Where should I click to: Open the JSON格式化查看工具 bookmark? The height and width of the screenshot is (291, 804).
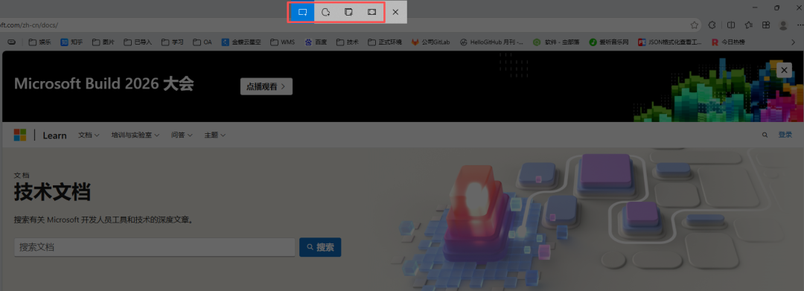(x=670, y=42)
